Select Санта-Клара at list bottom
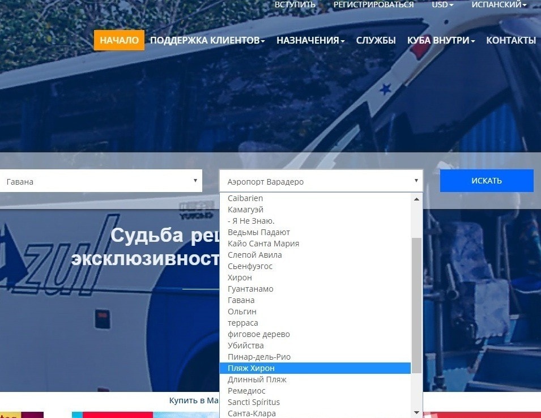This screenshot has height=418, width=541. pyautogui.click(x=316, y=413)
